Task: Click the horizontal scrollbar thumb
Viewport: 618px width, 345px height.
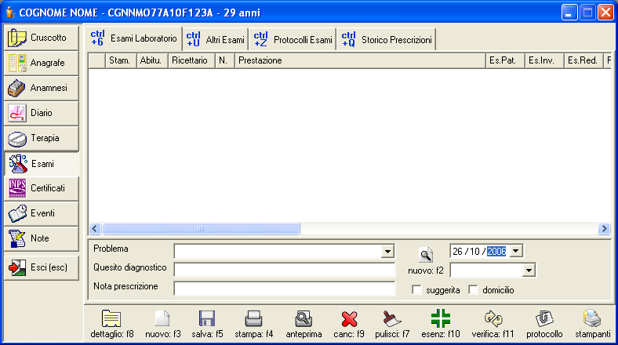Action: pyautogui.click(x=201, y=229)
